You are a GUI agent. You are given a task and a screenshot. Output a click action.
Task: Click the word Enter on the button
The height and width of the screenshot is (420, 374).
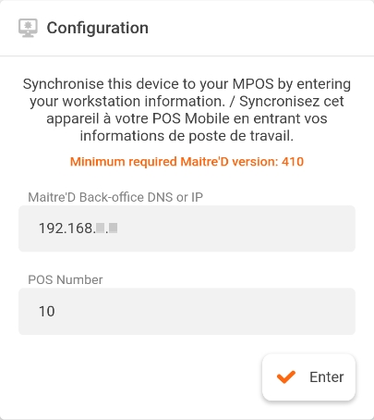[327, 377]
